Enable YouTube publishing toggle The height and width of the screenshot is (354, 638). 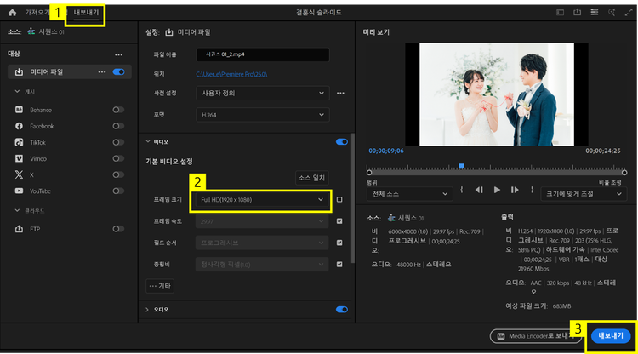click(x=118, y=191)
